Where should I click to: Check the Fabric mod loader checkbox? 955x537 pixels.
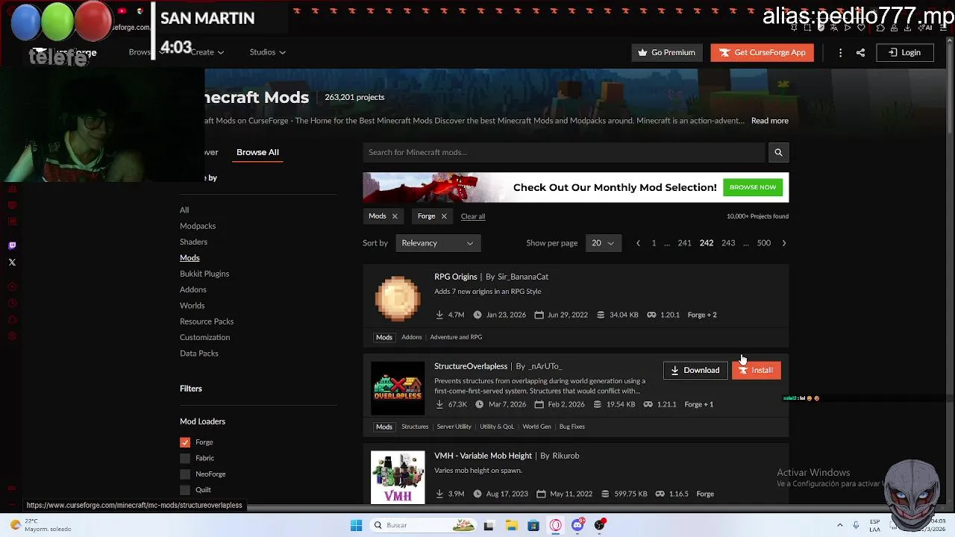(185, 458)
